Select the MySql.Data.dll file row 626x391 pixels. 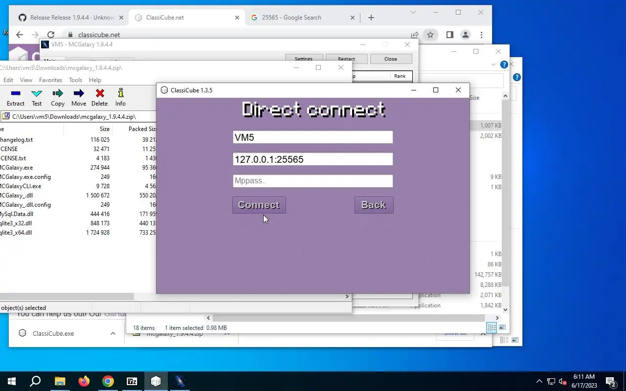tap(78, 214)
